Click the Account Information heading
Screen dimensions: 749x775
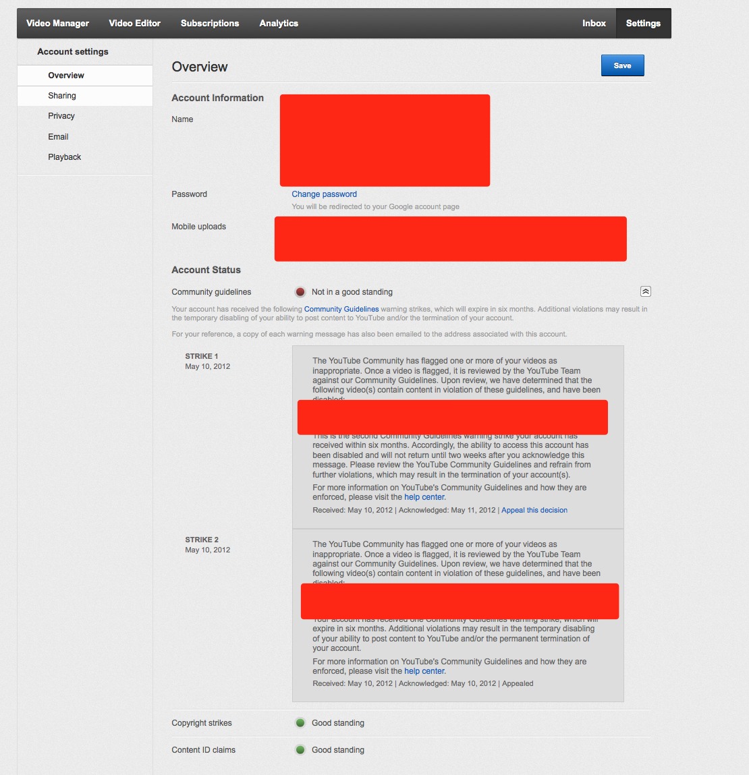pyautogui.click(x=217, y=98)
